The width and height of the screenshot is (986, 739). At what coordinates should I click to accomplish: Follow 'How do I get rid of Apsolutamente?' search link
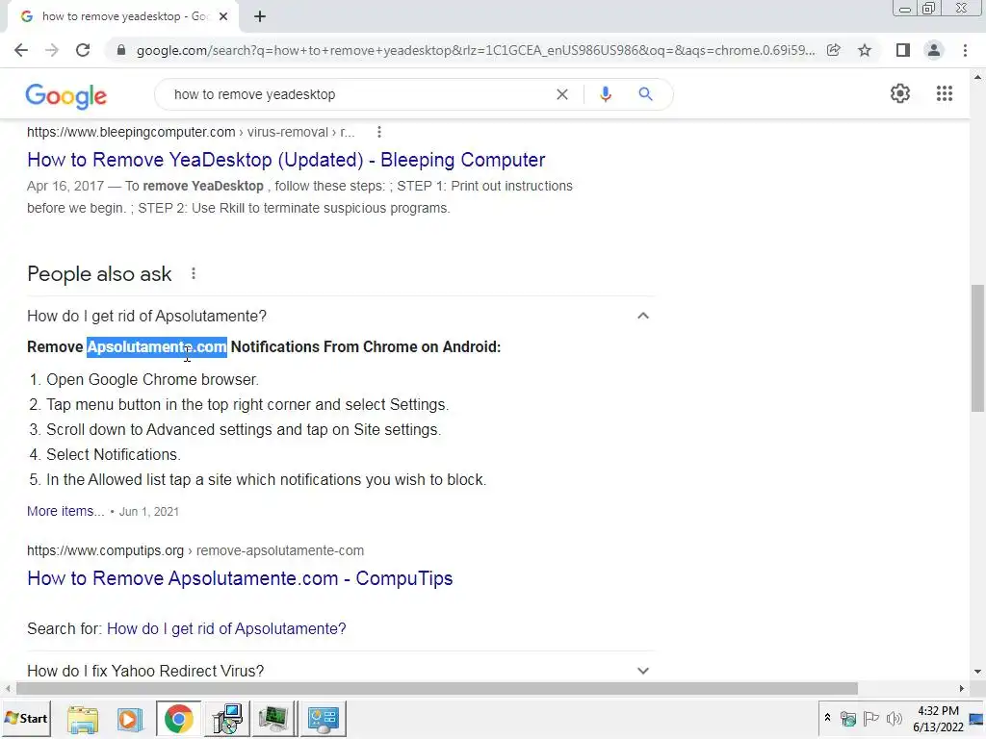point(226,628)
